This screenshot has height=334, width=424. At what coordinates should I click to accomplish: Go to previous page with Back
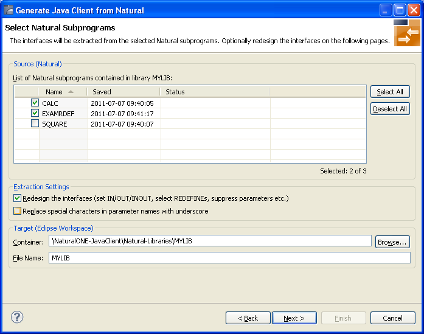[x=248, y=318]
